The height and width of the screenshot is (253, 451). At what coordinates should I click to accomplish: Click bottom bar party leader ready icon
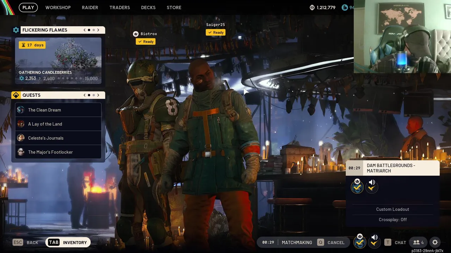point(360,242)
